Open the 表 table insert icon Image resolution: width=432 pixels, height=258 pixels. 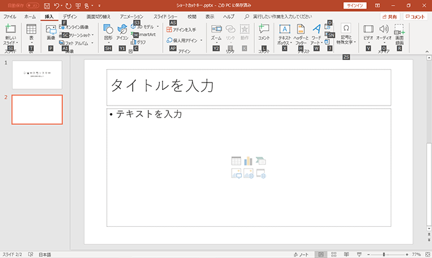(x=31, y=29)
